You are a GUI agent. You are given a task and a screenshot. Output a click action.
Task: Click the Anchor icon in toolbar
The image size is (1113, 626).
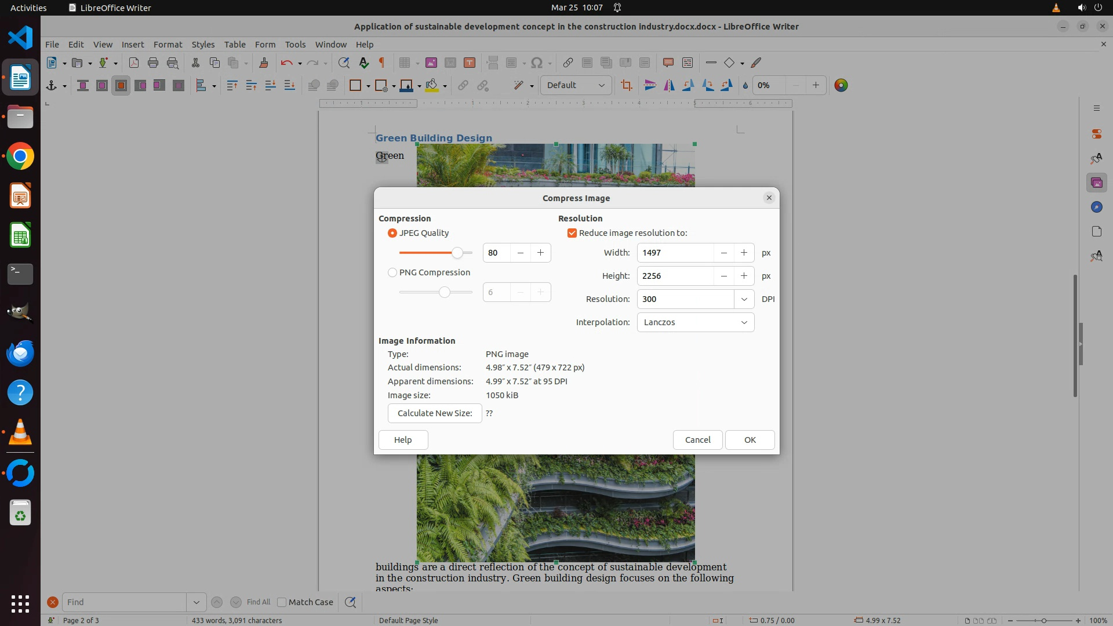[51, 85]
